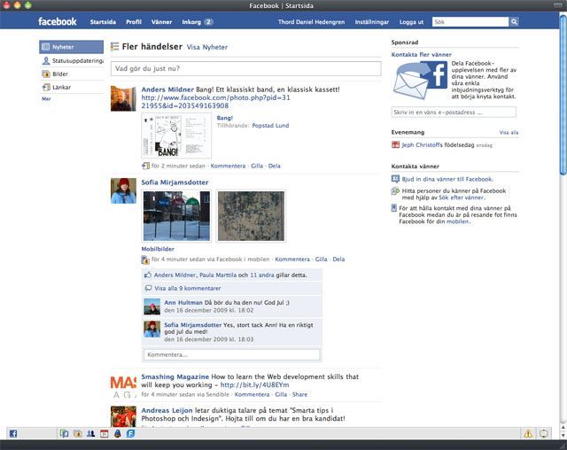Click the list icon beside Fler händelser
Image resolution: width=567 pixels, height=450 pixels.
point(114,47)
